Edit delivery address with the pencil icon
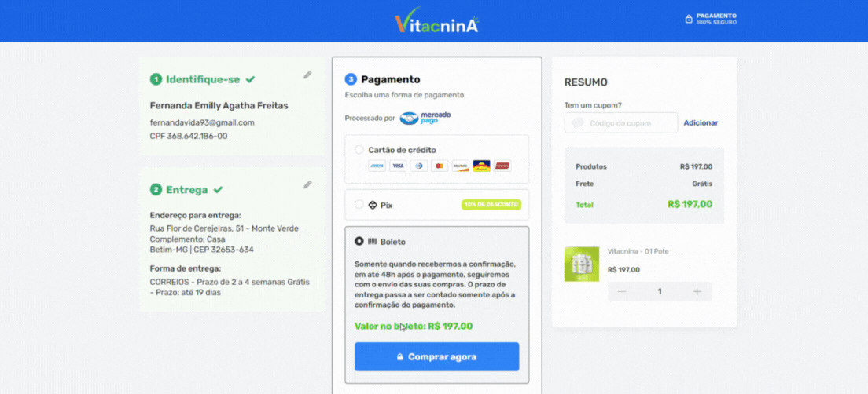Image resolution: width=868 pixels, height=394 pixels. tap(307, 185)
